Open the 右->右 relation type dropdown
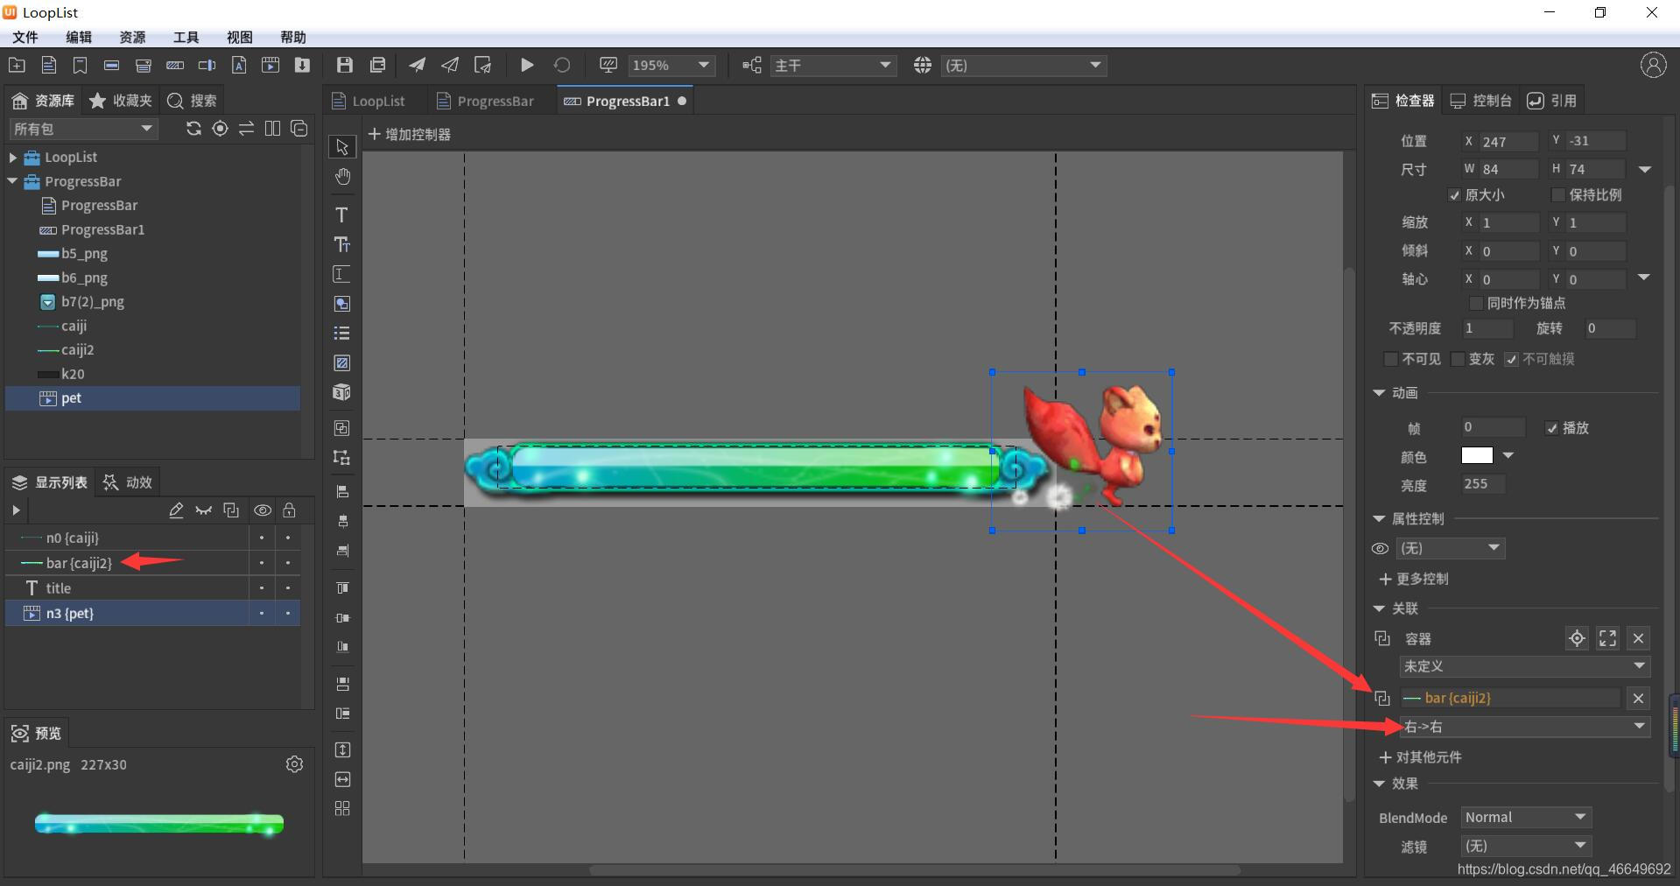 tap(1524, 727)
